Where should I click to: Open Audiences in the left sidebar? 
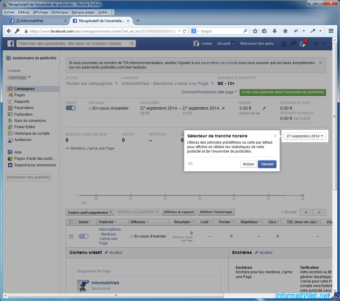coord(23,140)
